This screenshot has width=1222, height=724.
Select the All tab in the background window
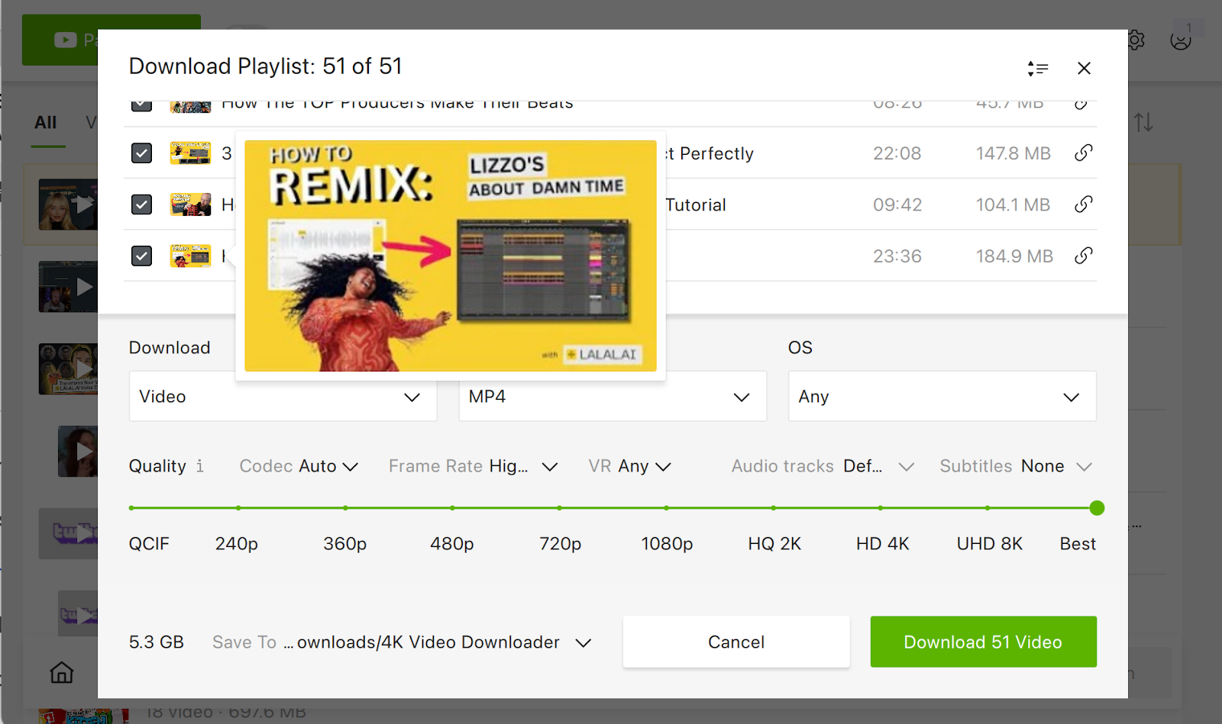click(x=46, y=122)
